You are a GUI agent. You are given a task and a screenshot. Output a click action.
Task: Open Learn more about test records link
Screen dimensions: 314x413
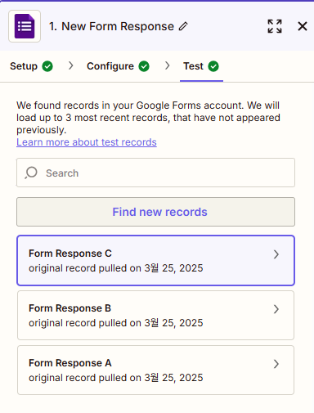click(x=87, y=142)
